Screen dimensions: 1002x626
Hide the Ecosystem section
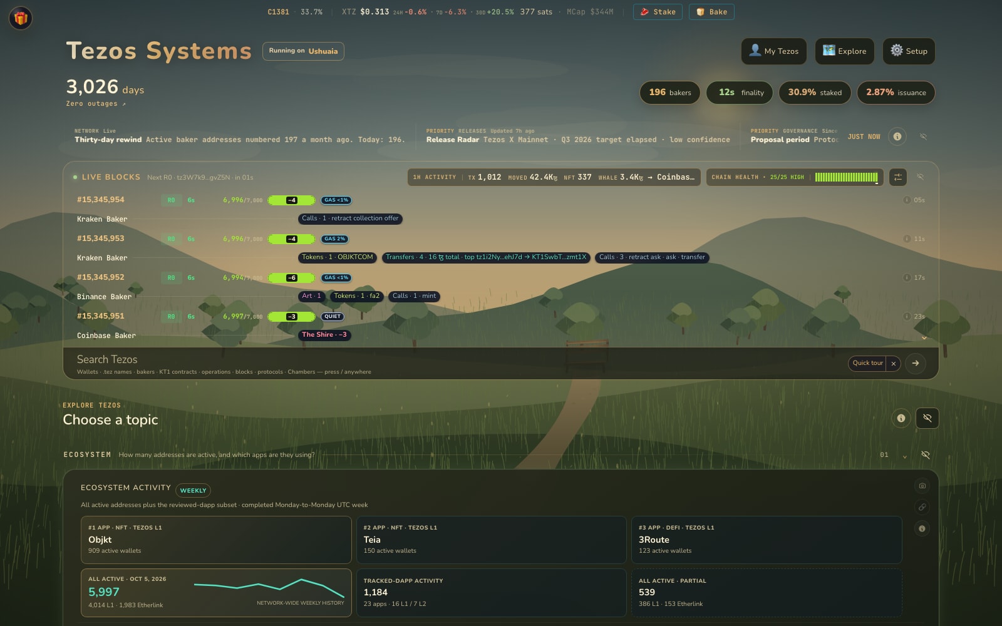[x=926, y=455]
